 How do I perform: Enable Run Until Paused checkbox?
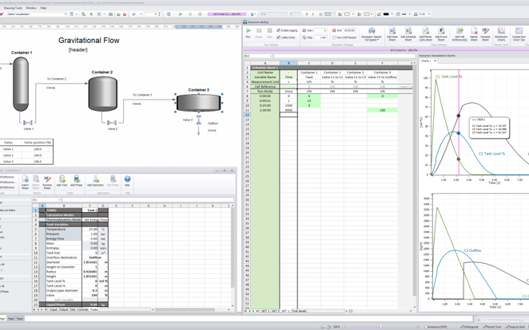coord(334,37)
